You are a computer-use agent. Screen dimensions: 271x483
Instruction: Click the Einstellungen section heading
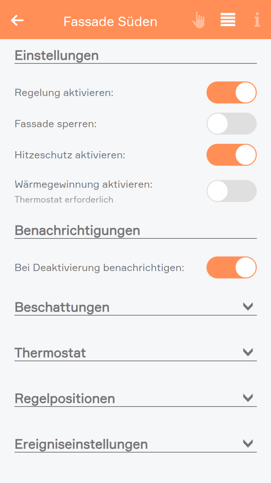click(x=57, y=56)
